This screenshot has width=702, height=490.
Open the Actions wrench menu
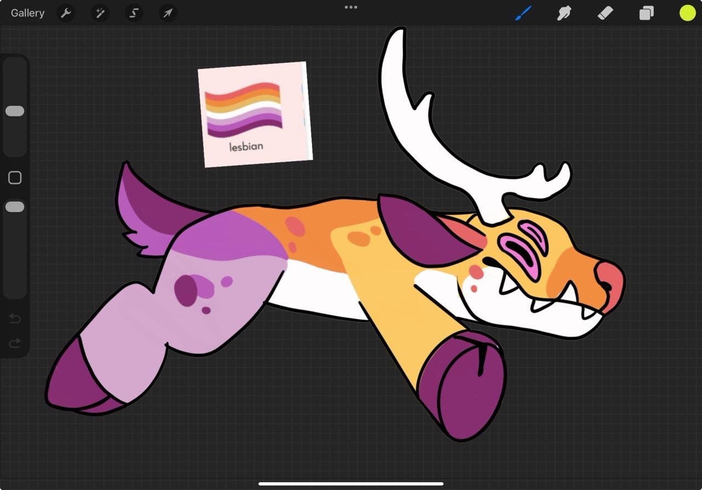[x=66, y=13]
